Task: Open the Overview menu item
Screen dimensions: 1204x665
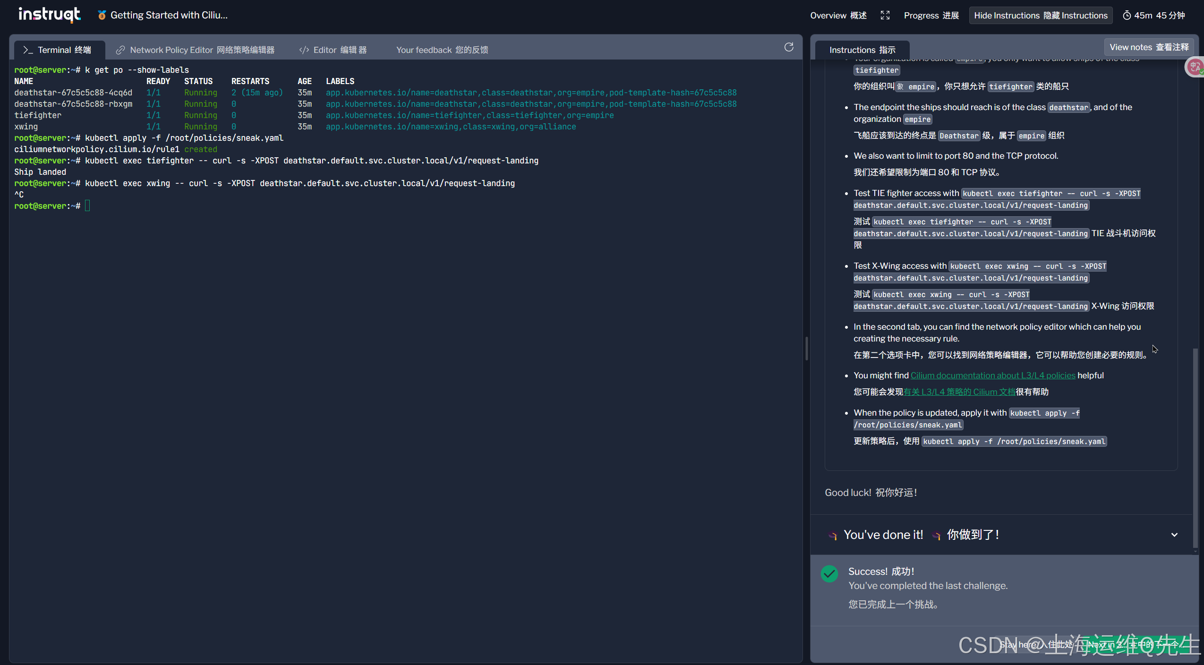Action: pos(838,16)
